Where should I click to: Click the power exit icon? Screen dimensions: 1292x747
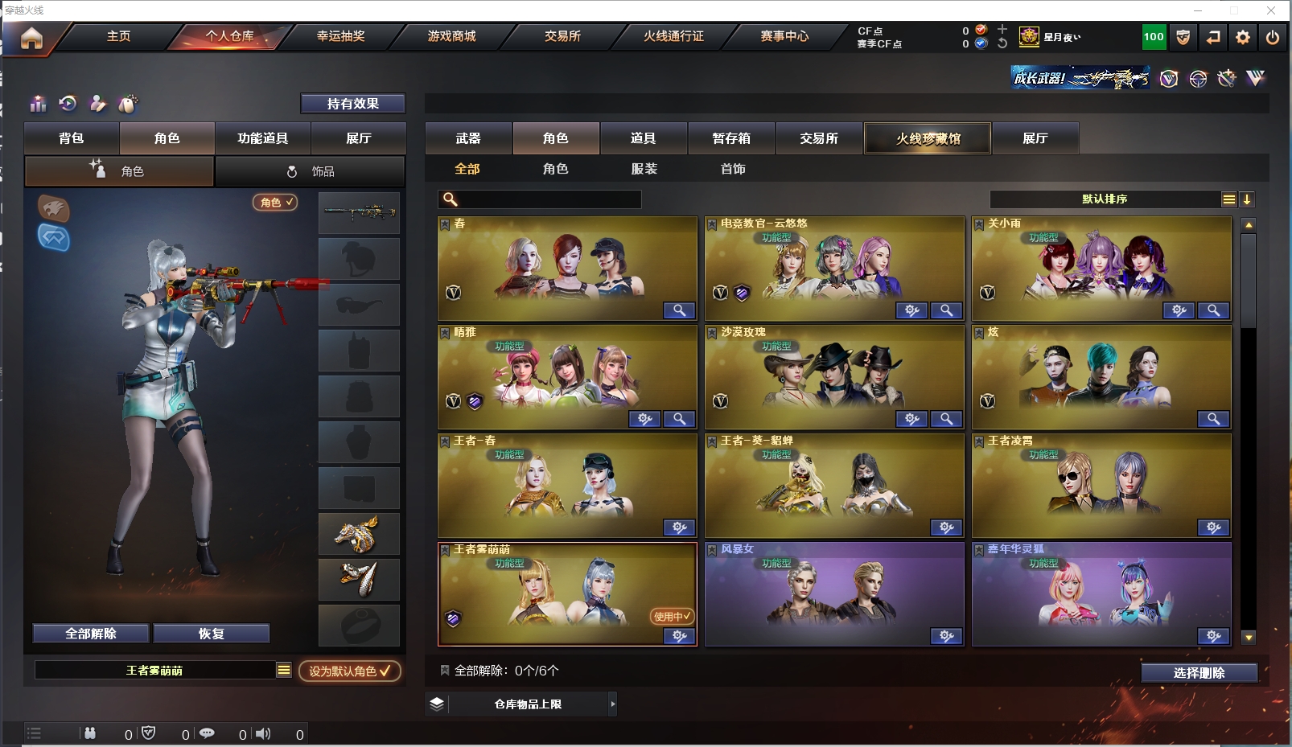1272,37
